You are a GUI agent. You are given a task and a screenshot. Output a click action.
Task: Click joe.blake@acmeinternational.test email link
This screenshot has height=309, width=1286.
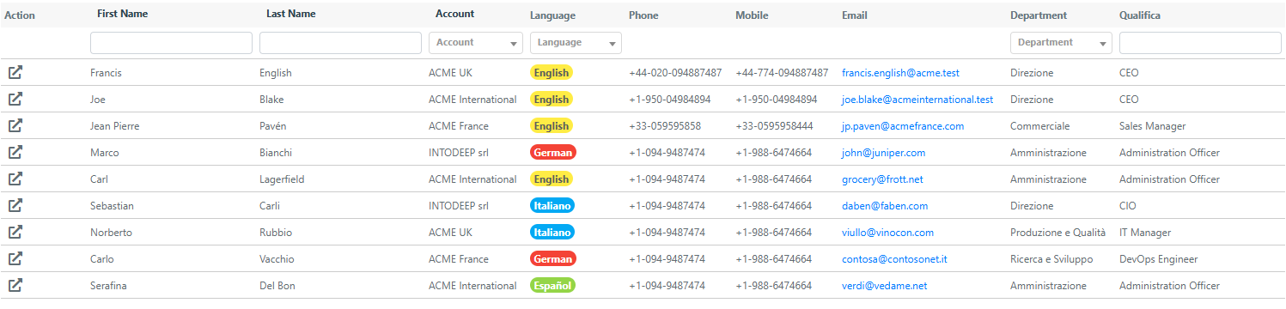[917, 100]
